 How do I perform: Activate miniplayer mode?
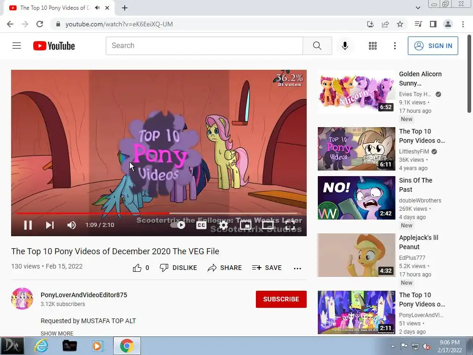(x=246, y=225)
